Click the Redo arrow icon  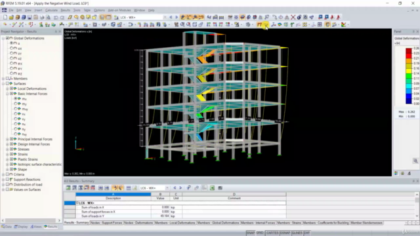tap(62, 18)
